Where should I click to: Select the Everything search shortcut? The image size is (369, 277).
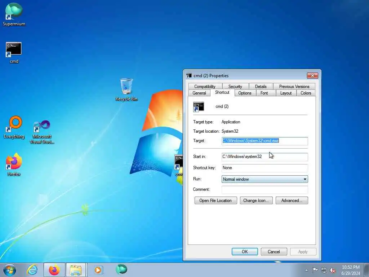[x=14, y=127]
